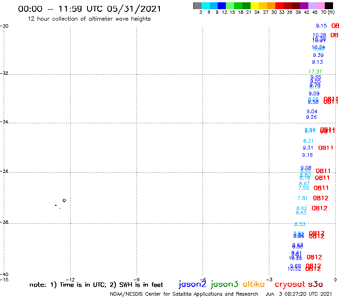The height and width of the screenshot is (298, 339).
Task: Click the '70 (ft)' legend scale label
Action: pyautogui.click(x=328, y=12)
